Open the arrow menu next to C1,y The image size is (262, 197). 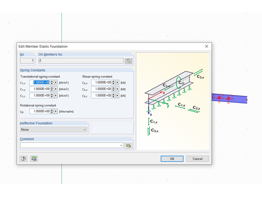[56, 89]
